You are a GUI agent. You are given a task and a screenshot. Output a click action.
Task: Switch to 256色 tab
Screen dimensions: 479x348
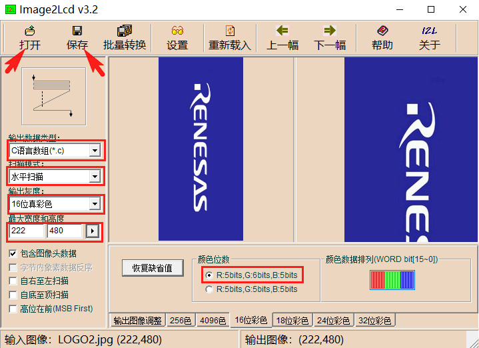(181, 321)
